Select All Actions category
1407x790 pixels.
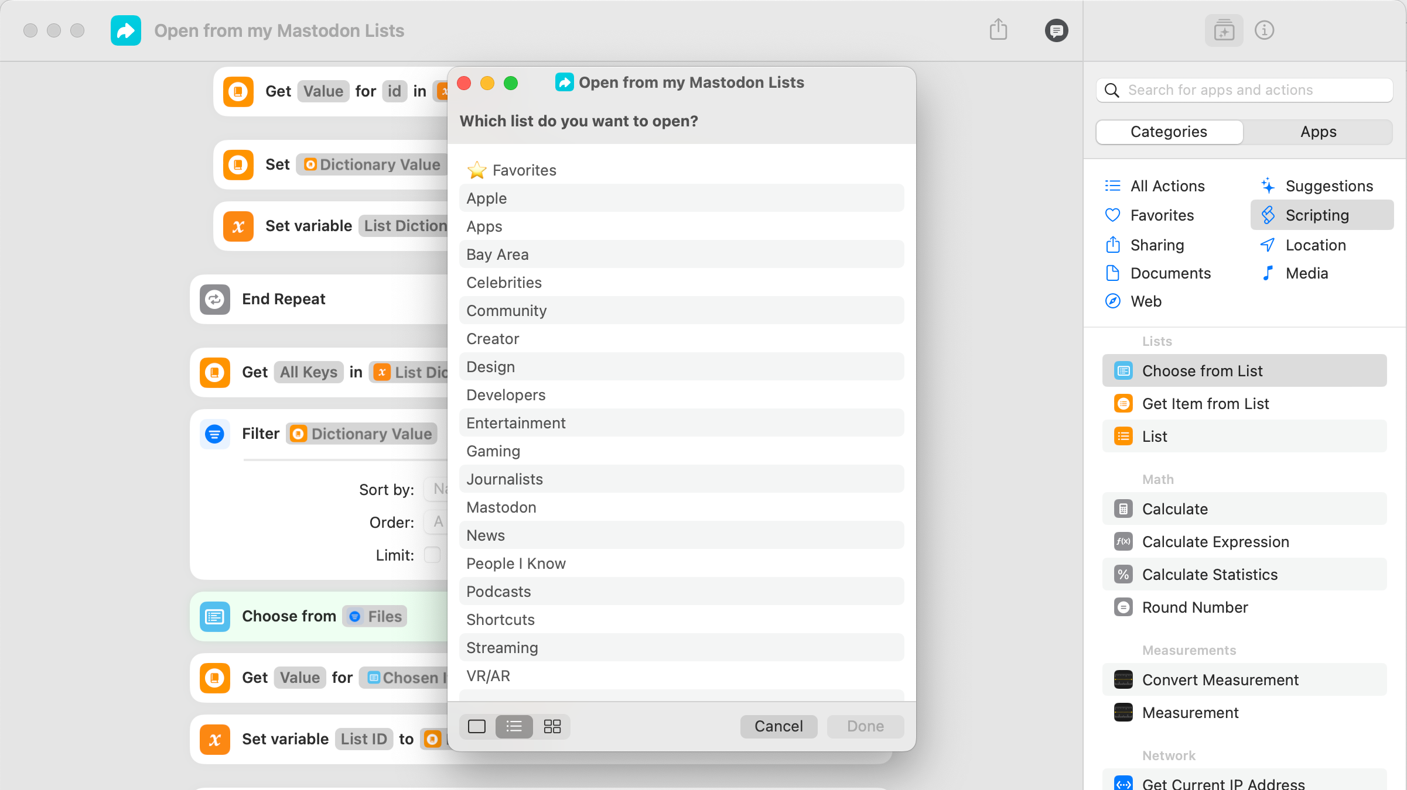[1155, 186]
